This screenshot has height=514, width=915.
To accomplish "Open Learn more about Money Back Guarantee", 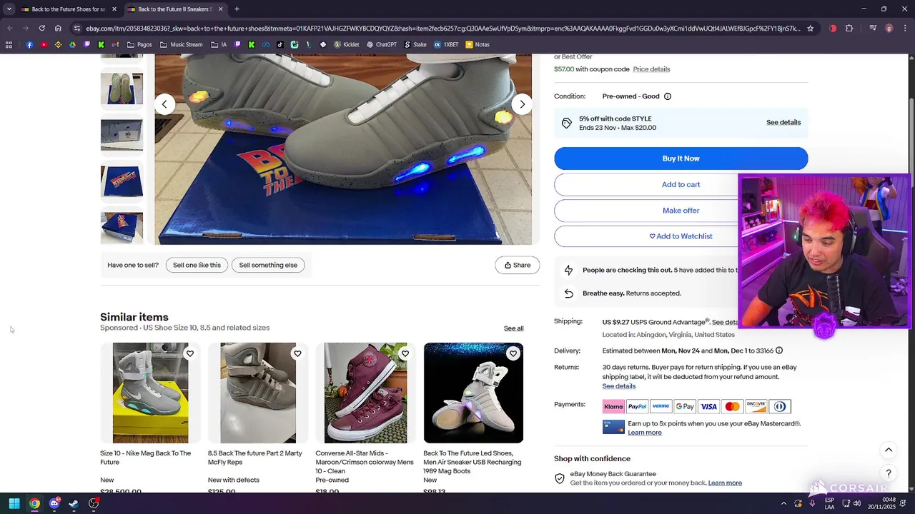I will 725,483.
